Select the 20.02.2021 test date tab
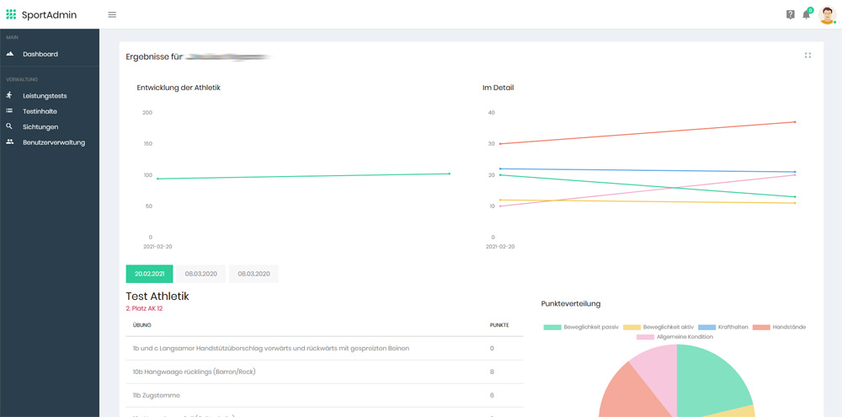This screenshot has width=842, height=417. pos(149,274)
